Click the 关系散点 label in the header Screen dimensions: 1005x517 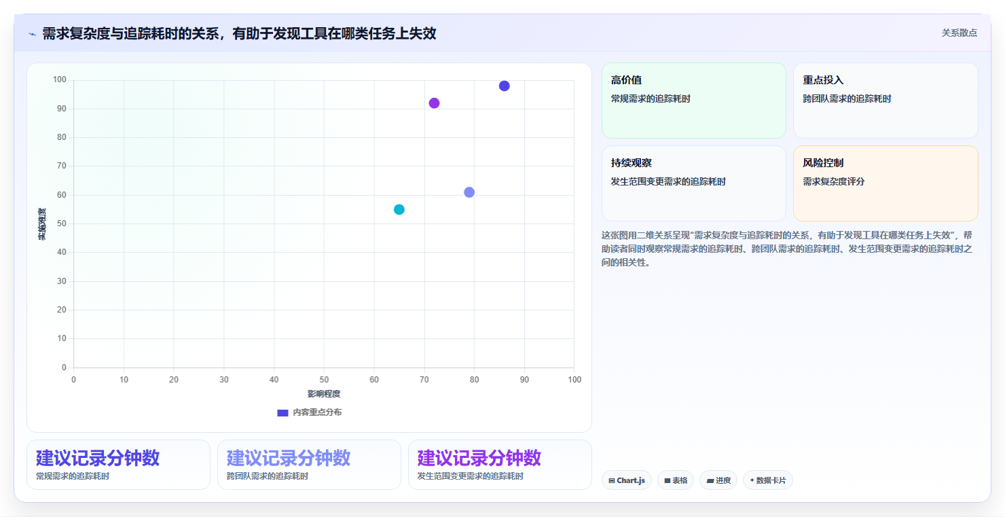click(959, 33)
